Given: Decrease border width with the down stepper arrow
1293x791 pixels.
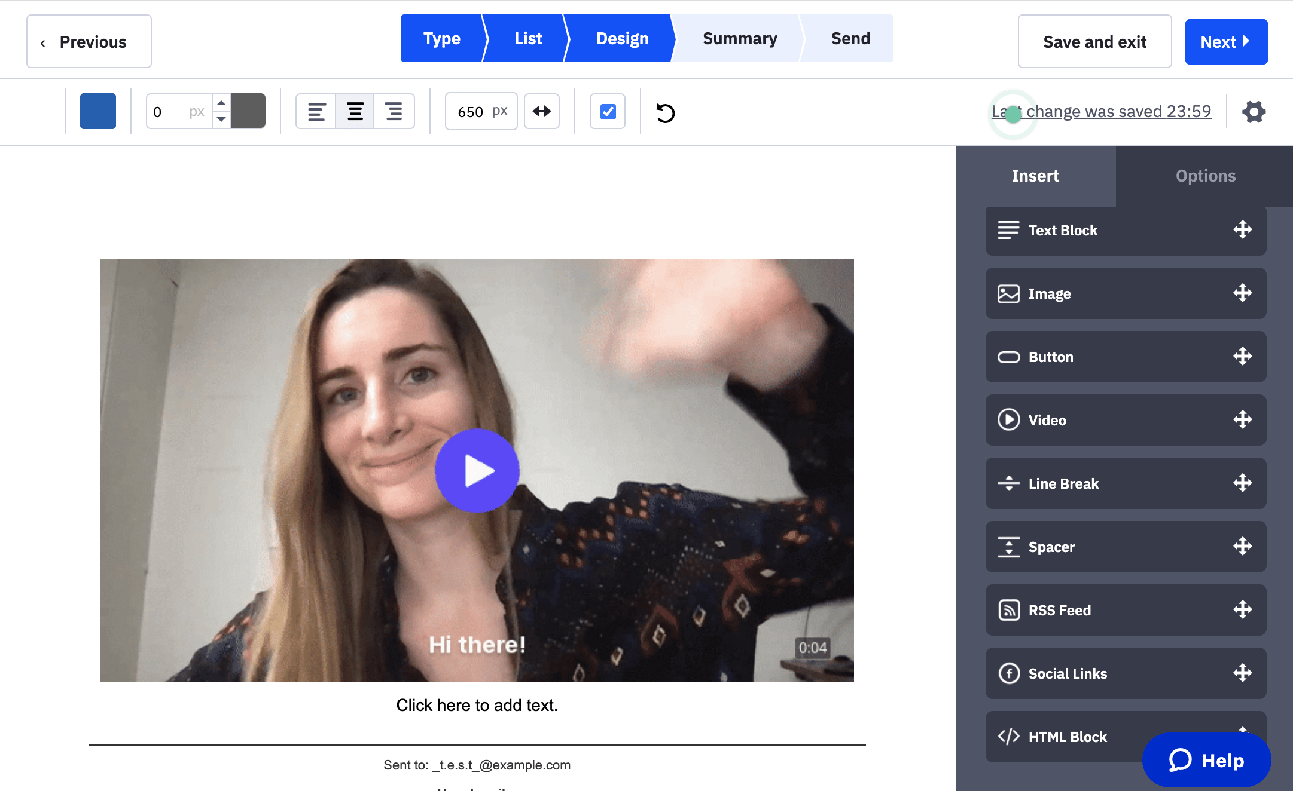Looking at the screenshot, I should [x=221, y=119].
